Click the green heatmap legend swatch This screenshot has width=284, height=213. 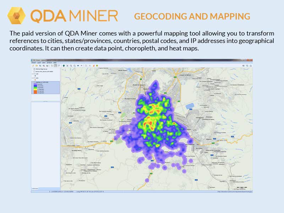coord(35,88)
